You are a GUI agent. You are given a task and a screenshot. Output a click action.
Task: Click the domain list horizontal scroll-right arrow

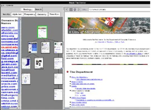click(17, 108)
